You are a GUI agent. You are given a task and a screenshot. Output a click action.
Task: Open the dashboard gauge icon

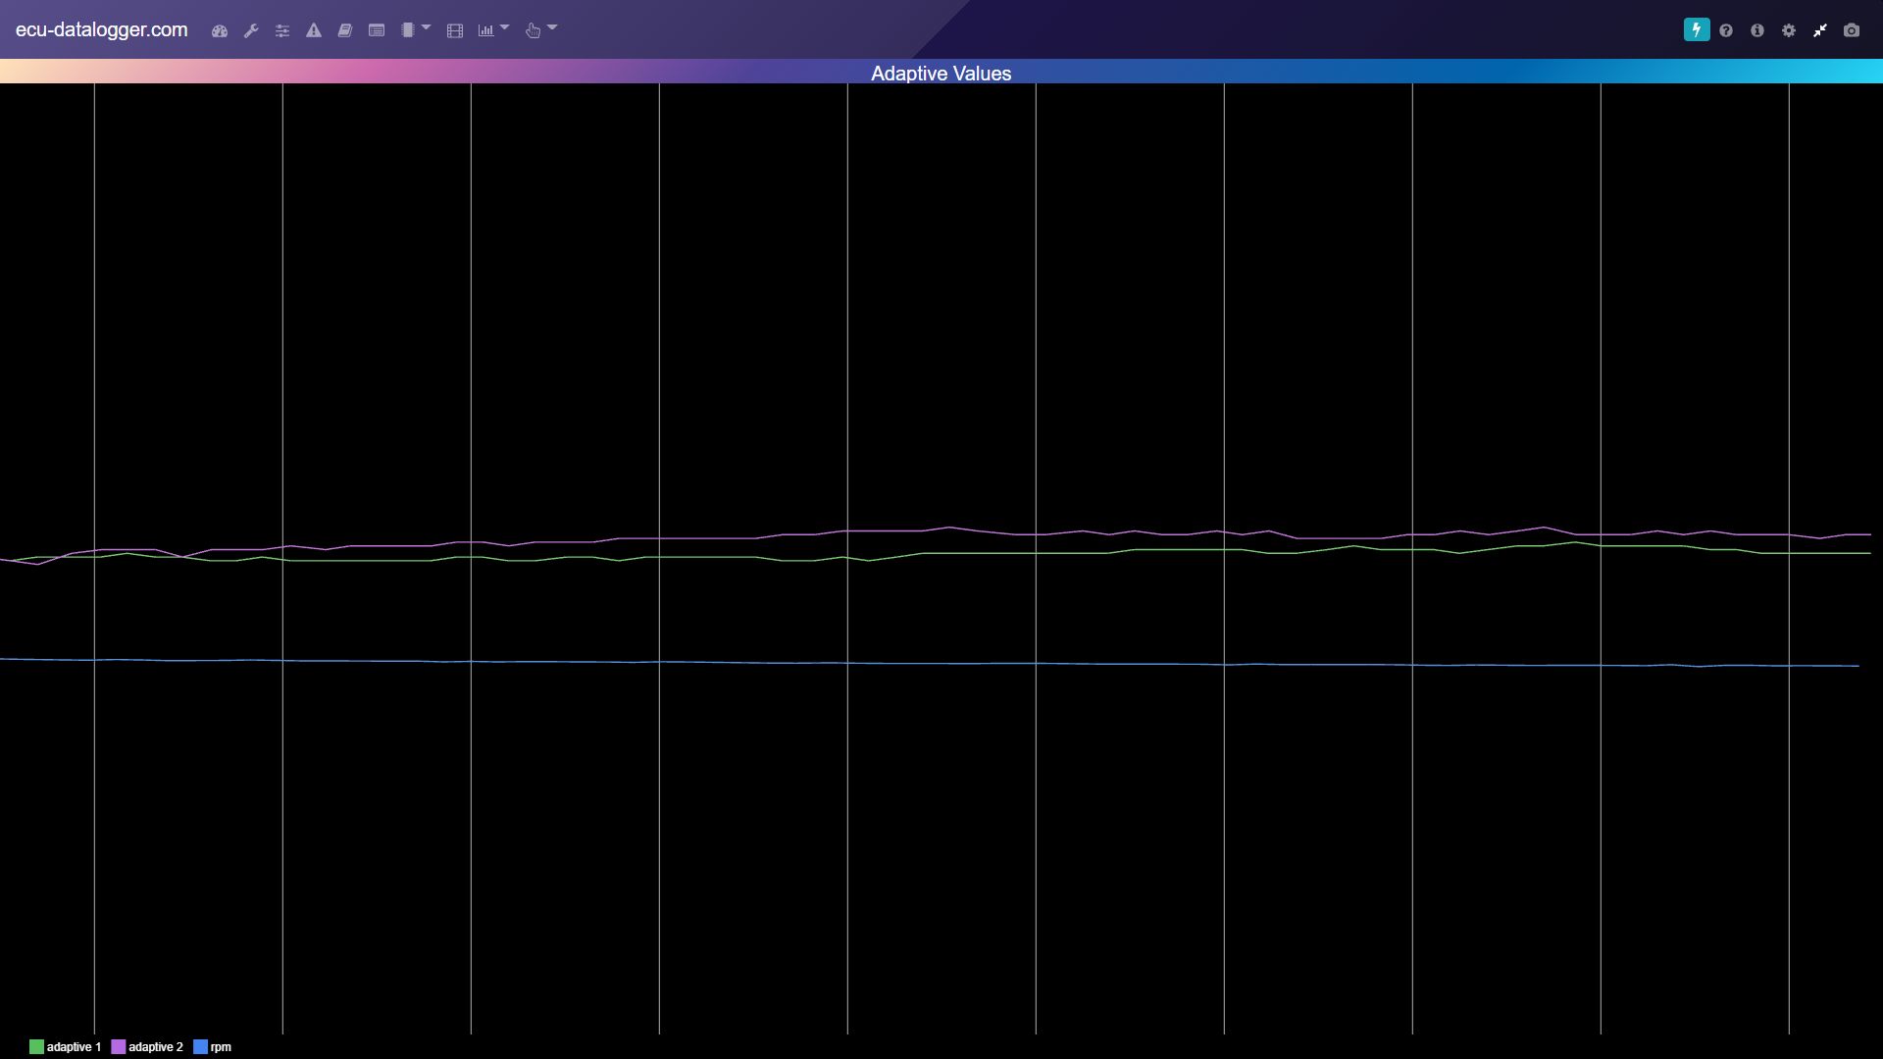[220, 30]
